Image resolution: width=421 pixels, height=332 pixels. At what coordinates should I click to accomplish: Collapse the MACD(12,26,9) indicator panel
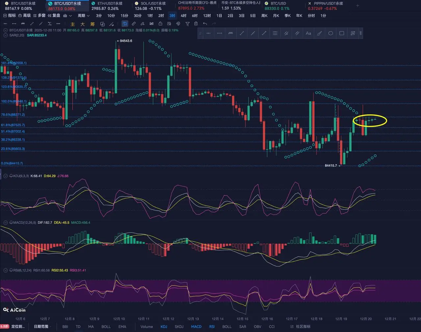click(6, 222)
